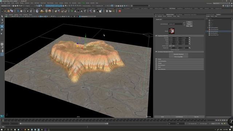Expand the Extra Attributes section

(x=156, y=69)
